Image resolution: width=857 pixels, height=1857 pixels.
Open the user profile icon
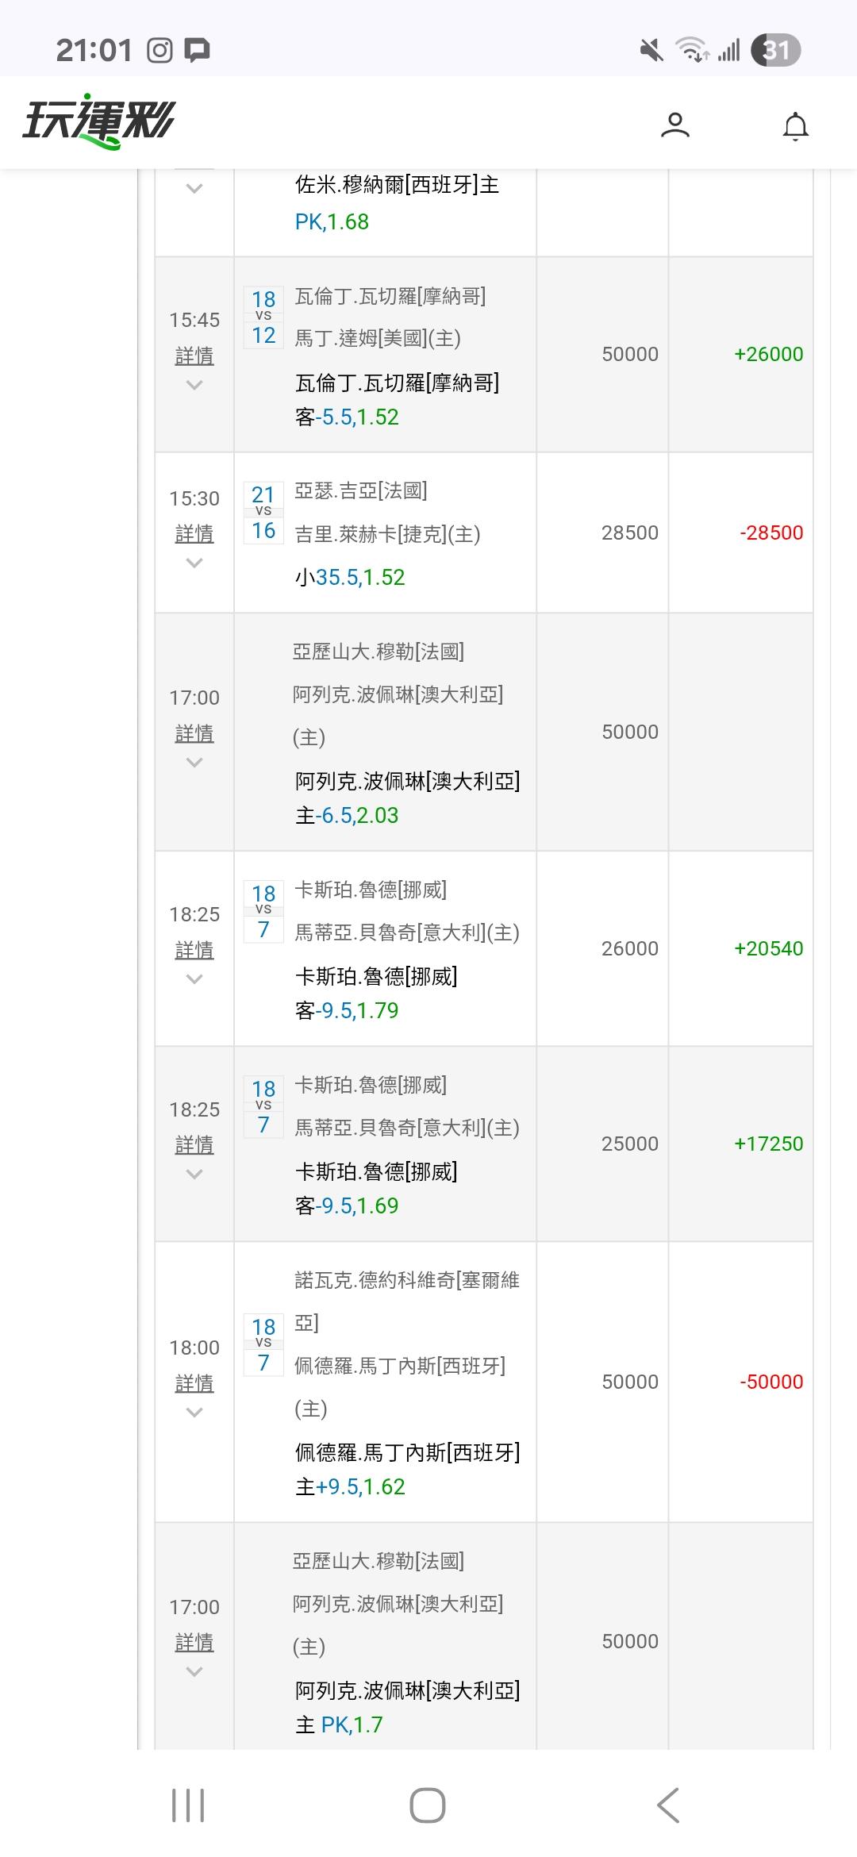pos(674,125)
